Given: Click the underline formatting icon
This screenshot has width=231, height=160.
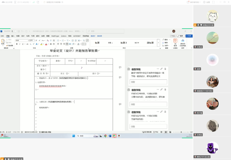Looking at the screenshot, I should coord(22,44).
